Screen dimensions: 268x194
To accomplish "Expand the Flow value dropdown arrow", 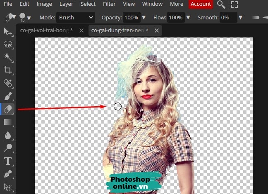I will [188, 18].
